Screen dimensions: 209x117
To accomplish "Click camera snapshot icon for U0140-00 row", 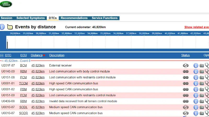I will pyautogui.click(x=202, y=71).
